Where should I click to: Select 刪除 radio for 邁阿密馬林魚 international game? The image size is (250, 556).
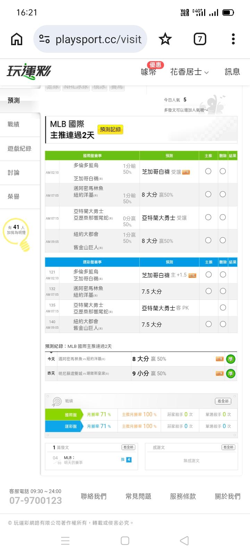coord(223,194)
